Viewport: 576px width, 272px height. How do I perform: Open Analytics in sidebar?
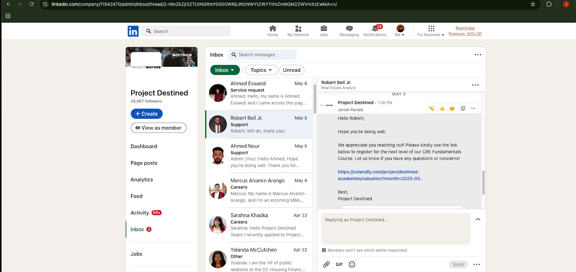coord(142,180)
